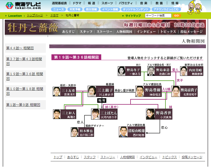Open 野島冬子 character portrait
Viewport: 211px width, 168px height.
pyautogui.click(x=122, y=71)
